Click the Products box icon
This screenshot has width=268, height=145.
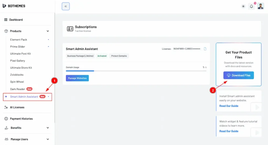point(6,31)
